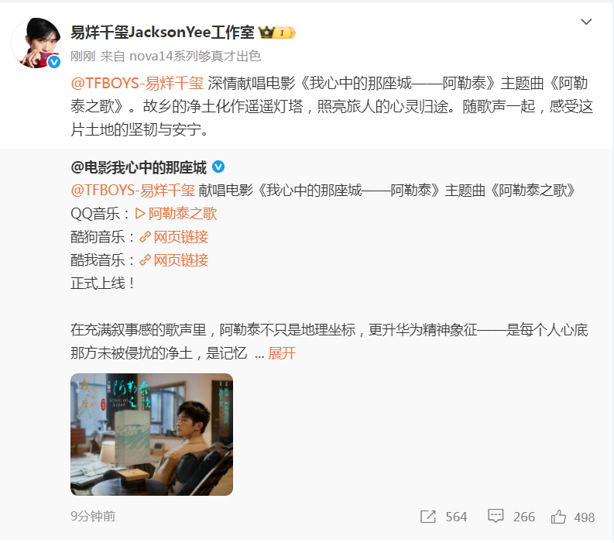614x543 pixels.
Task: Click the user avatar photo of 易烊千玺 studio
Action: [x=36, y=43]
